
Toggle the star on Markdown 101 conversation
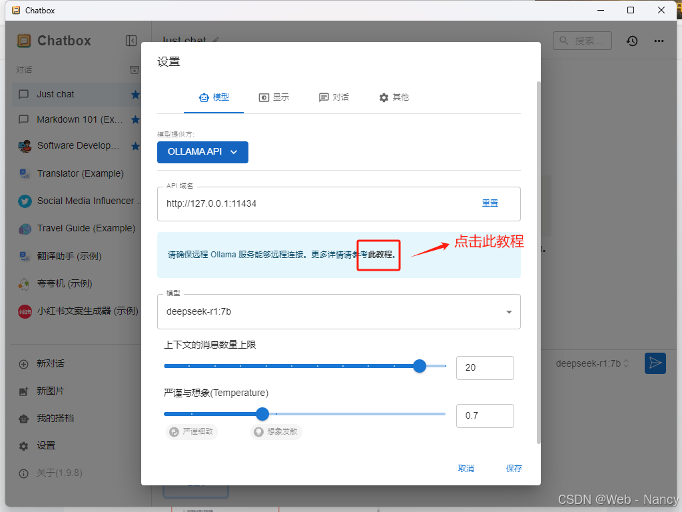coord(135,119)
